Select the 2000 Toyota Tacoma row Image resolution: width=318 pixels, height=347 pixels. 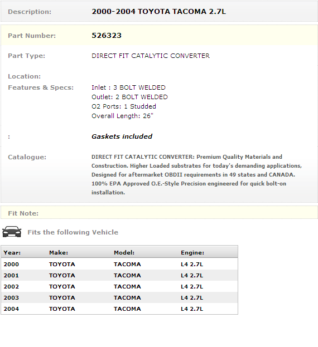(x=119, y=264)
